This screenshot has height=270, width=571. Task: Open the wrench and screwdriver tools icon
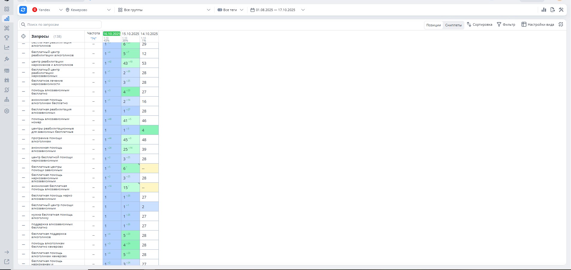561,10
